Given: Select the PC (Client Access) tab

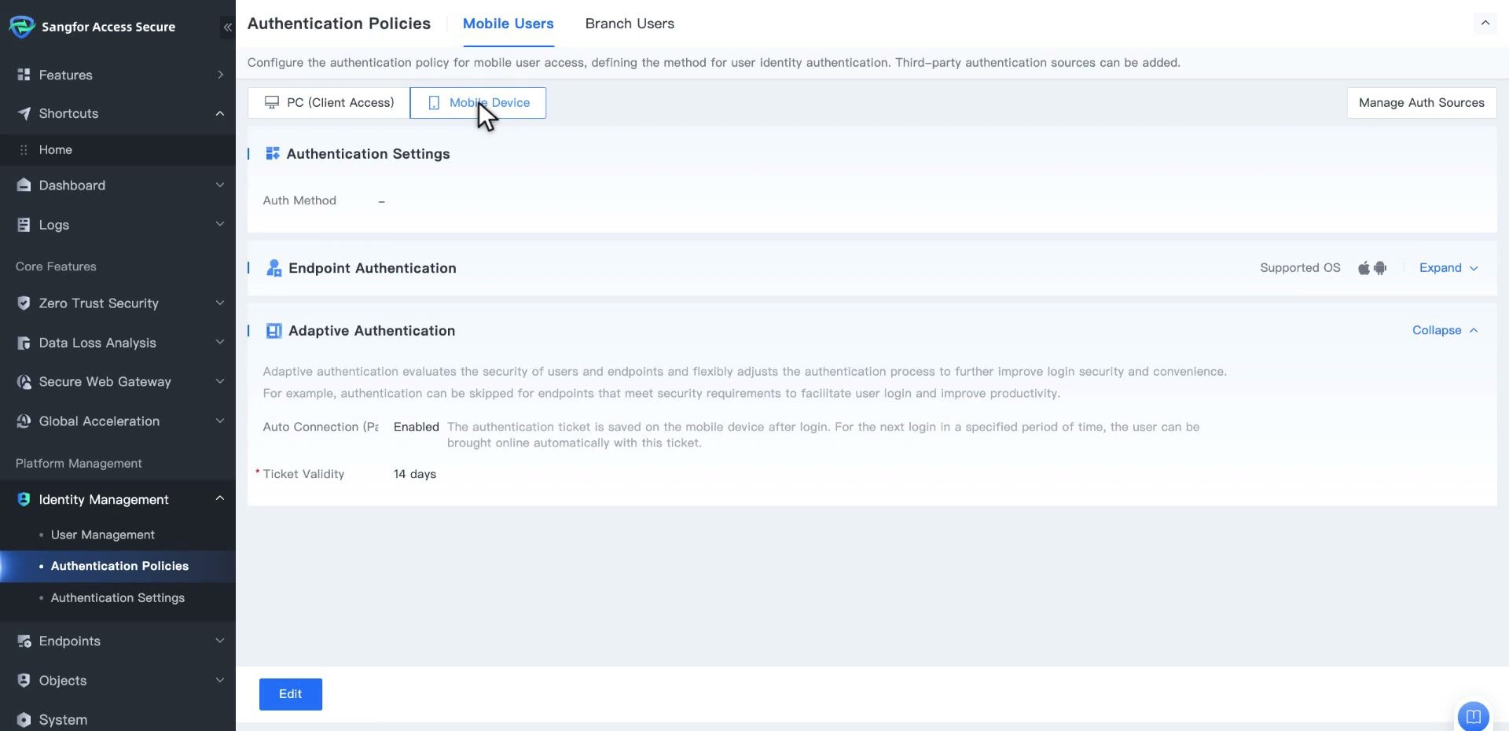Looking at the screenshot, I should tap(329, 103).
